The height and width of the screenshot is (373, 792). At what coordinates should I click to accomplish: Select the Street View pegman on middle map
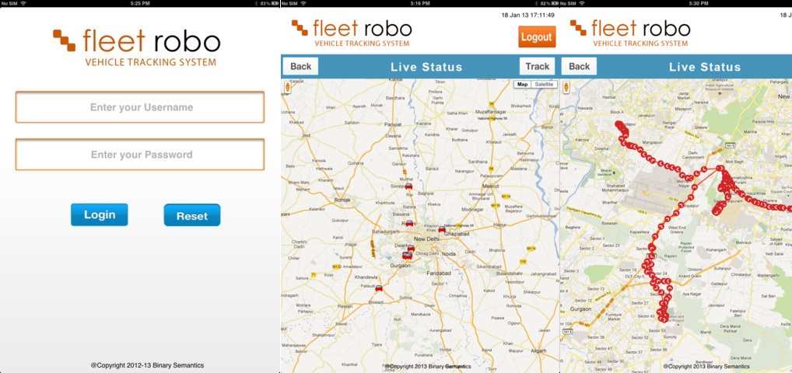[x=288, y=87]
